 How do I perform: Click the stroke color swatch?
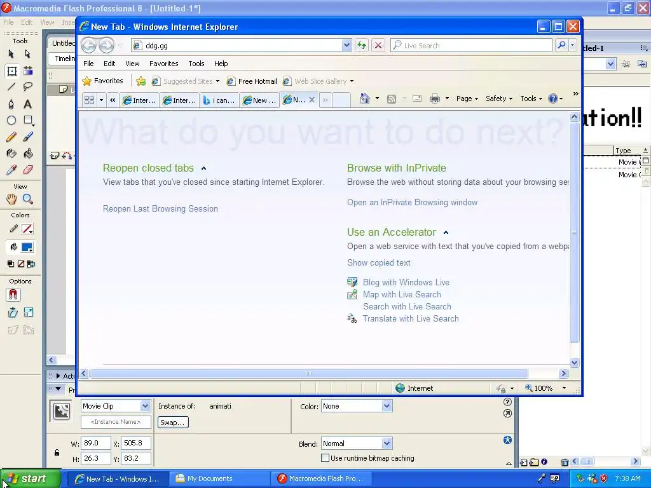click(x=27, y=229)
